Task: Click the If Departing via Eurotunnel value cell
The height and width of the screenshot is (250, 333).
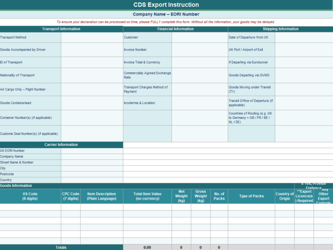Action: 304,62
